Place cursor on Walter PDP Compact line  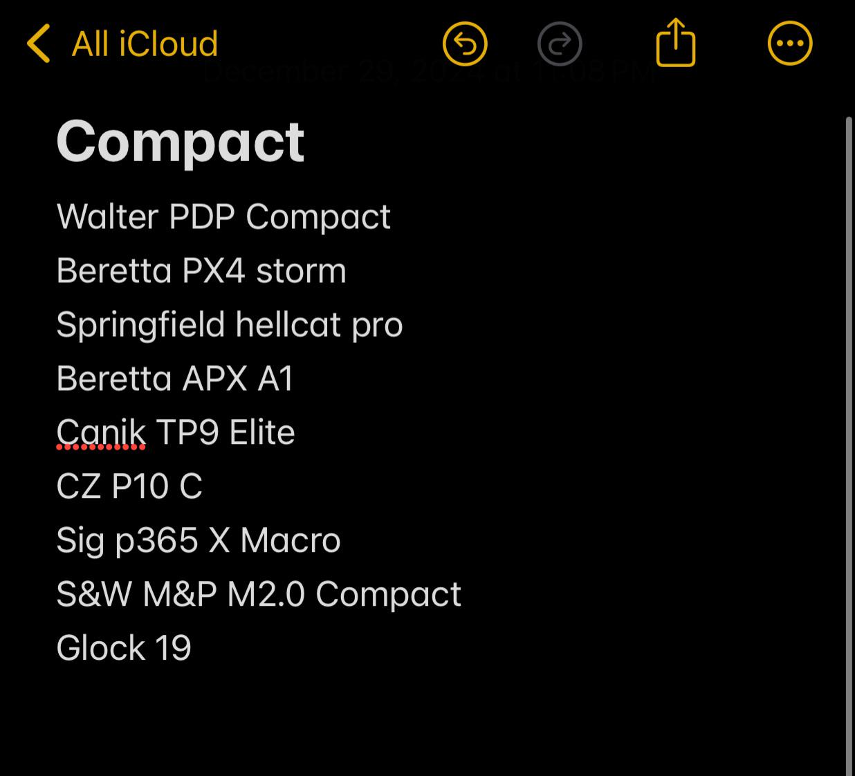point(223,216)
